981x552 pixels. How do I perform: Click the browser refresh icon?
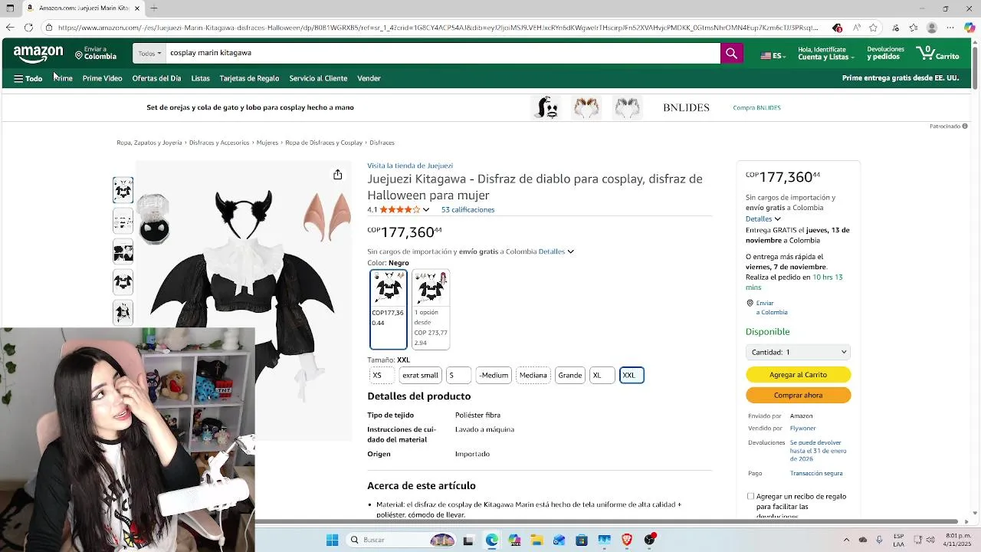[x=28, y=28]
